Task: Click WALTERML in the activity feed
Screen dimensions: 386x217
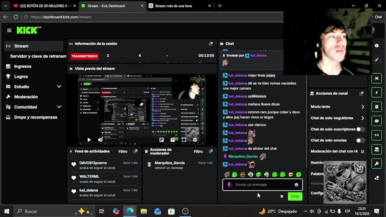Action: point(89,176)
